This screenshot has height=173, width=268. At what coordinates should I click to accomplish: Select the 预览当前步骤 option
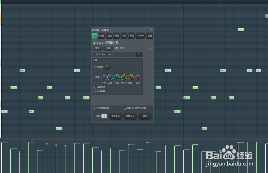tap(94, 108)
